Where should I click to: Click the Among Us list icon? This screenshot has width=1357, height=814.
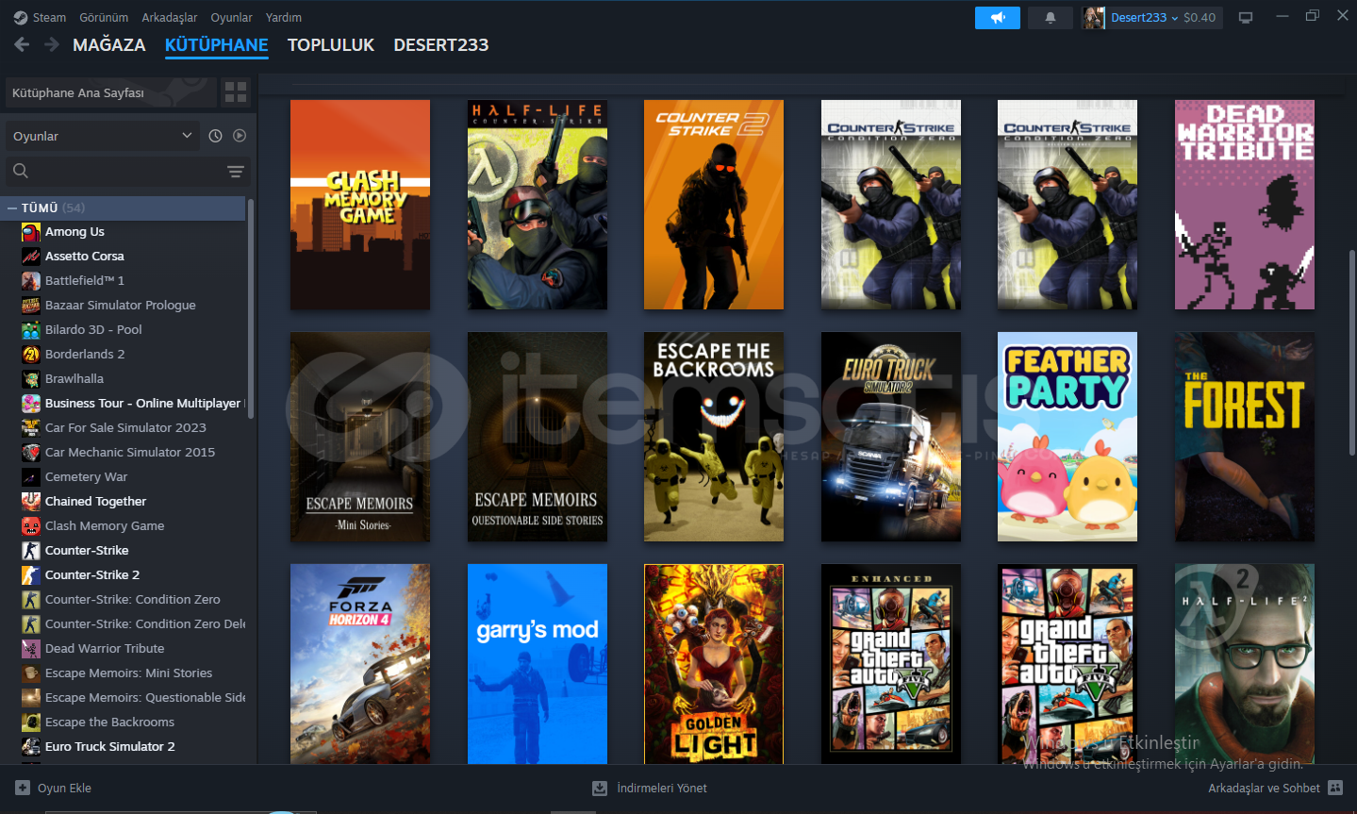pyautogui.click(x=31, y=231)
